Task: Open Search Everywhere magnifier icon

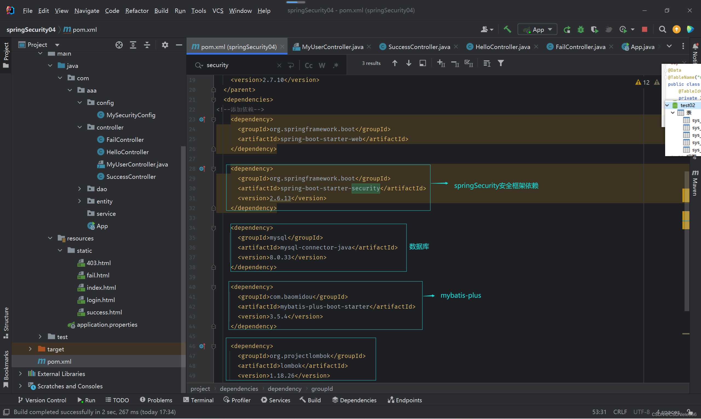Action: (x=663, y=29)
